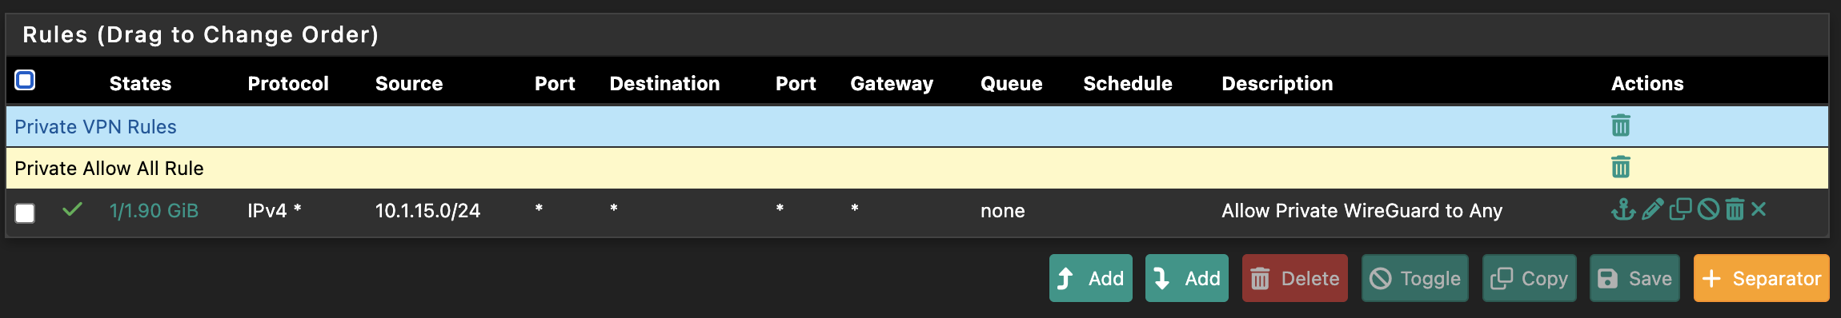Add a new Separator

coord(1762,278)
